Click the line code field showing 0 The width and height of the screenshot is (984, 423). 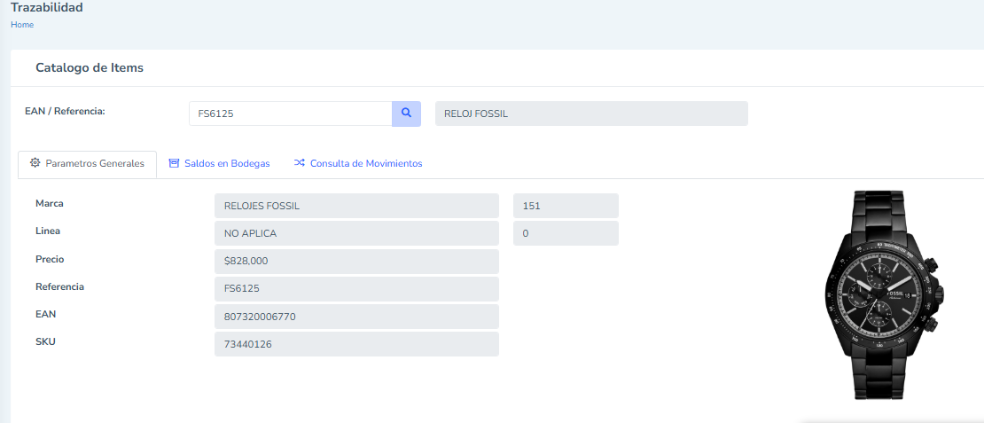pos(565,233)
